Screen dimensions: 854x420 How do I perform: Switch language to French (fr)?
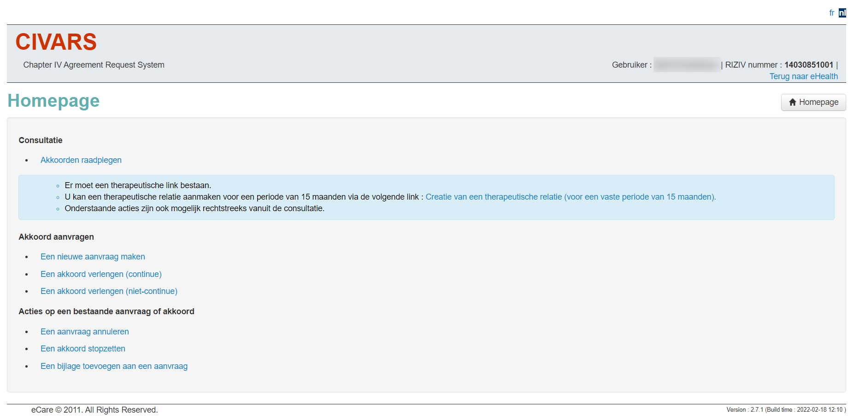pos(831,13)
